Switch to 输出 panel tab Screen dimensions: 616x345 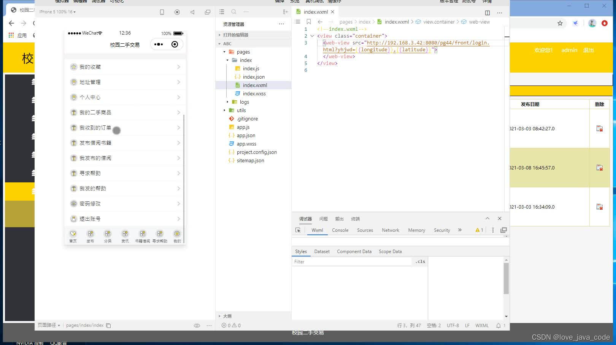pos(339,219)
